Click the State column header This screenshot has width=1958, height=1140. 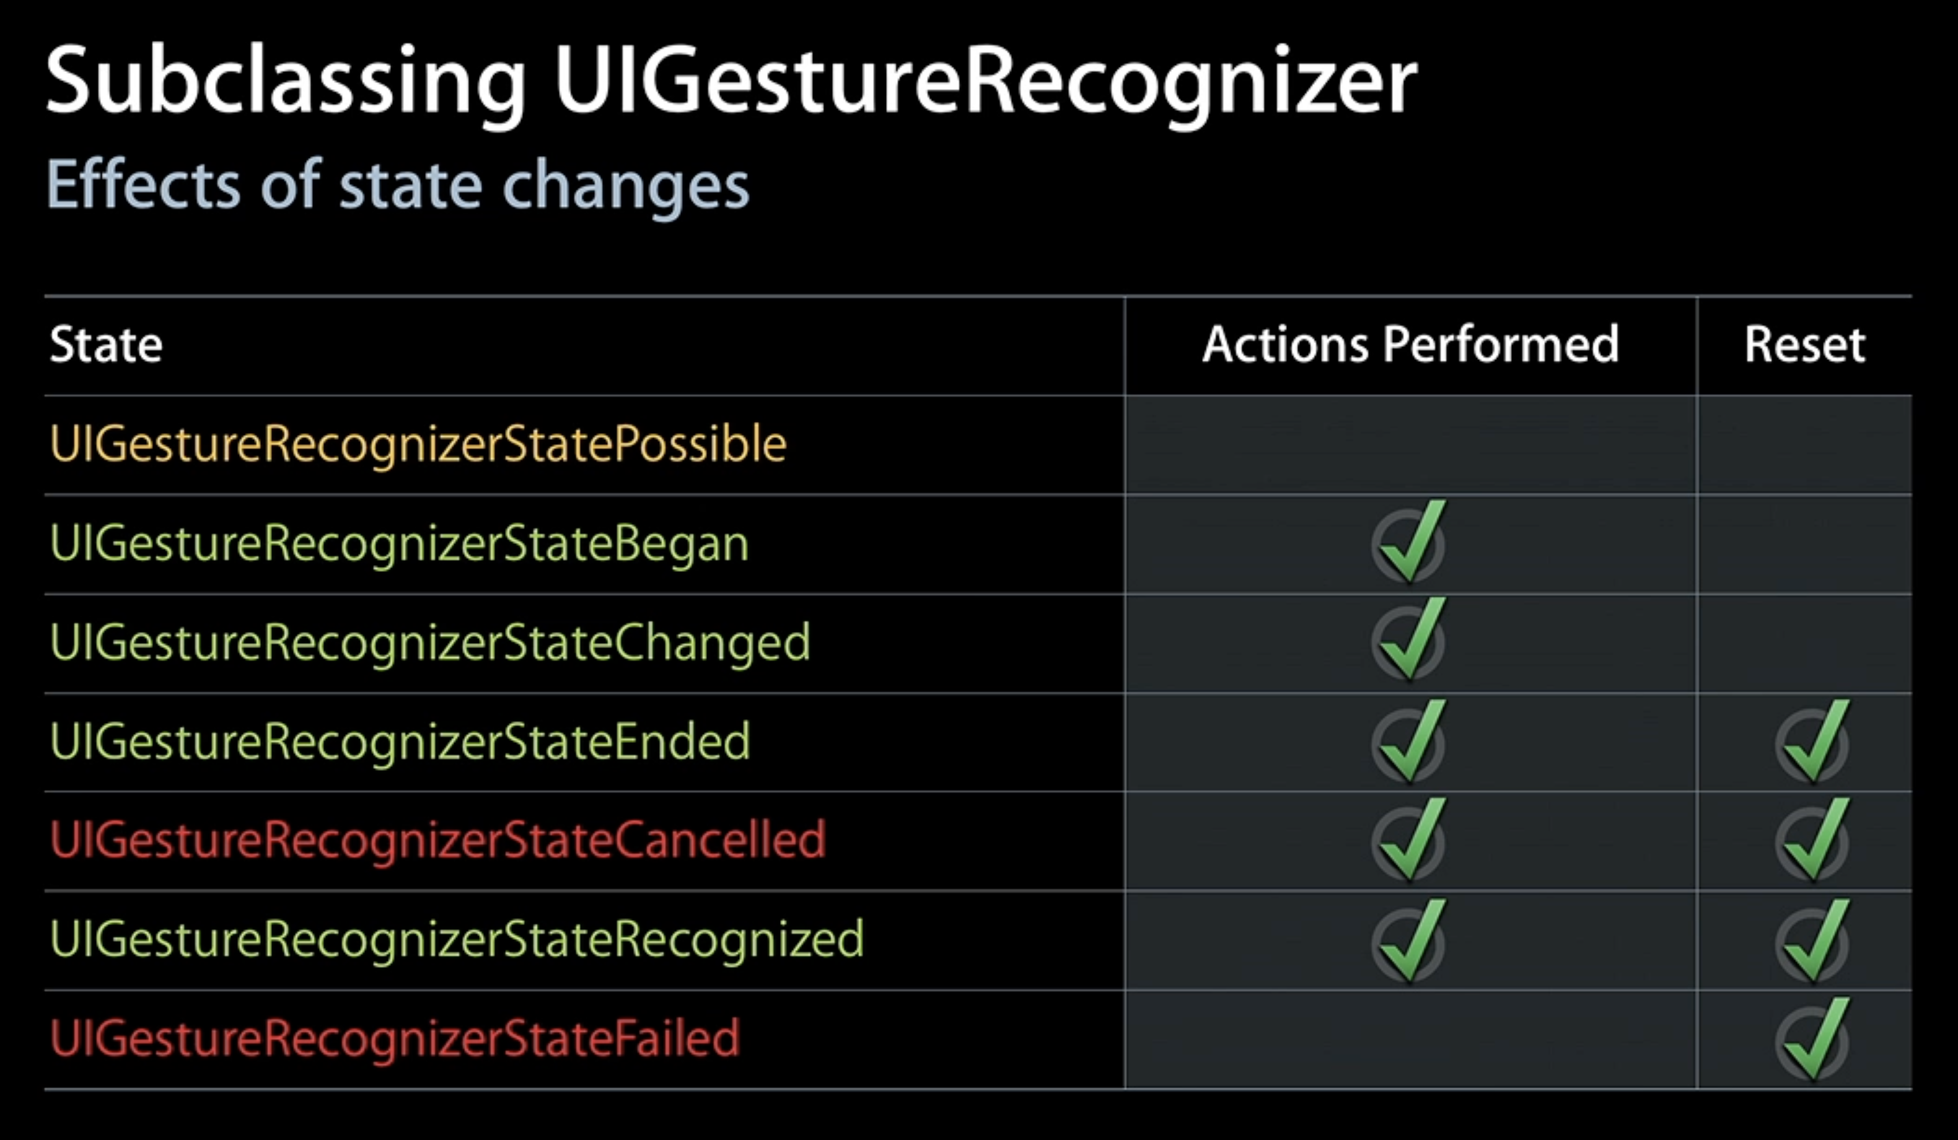(107, 344)
